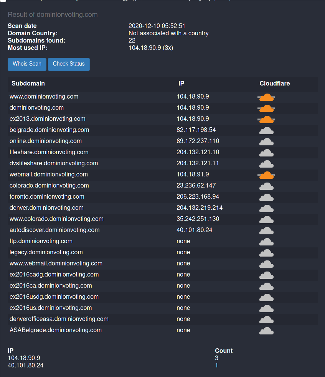
Task: Click the 'Not associated with a country' value
Action: coord(168,33)
